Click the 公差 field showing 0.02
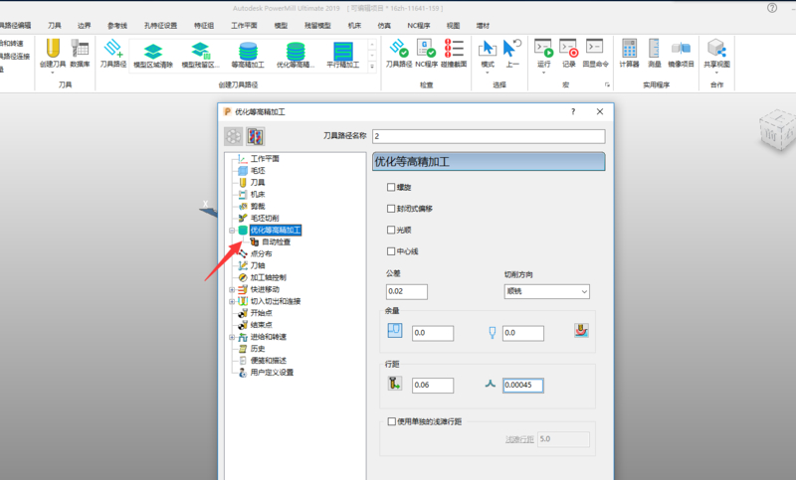 [407, 291]
